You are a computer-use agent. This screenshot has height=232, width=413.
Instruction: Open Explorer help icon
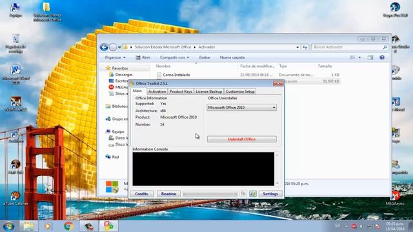pos(382,57)
